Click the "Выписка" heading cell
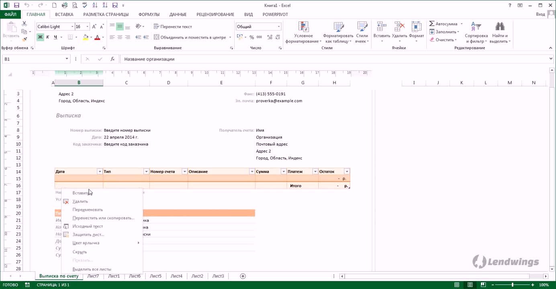 pyautogui.click(x=68, y=116)
